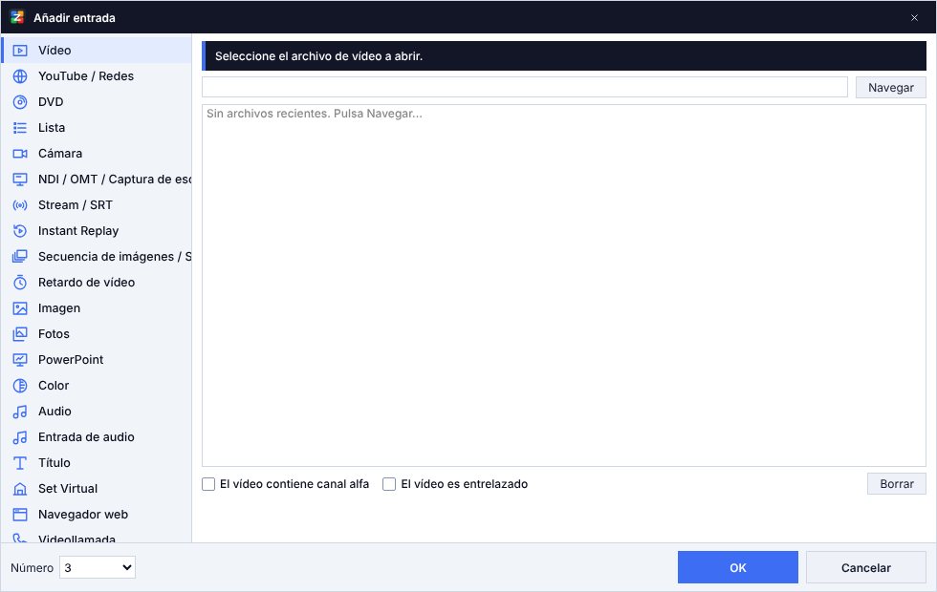Click the Color circle icon
937x592 pixels.
20,386
